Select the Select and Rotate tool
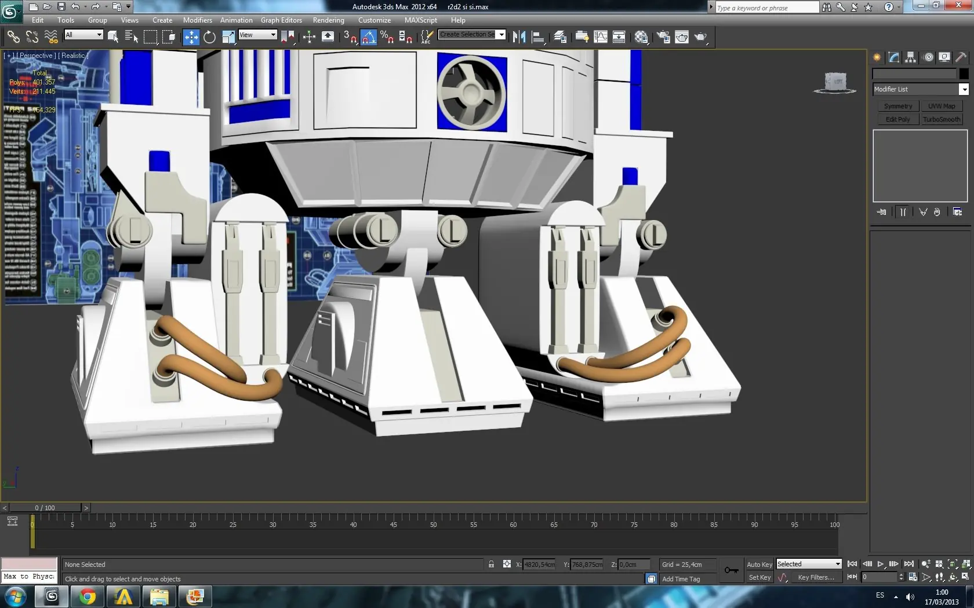This screenshot has height=608, width=974. coord(209,37)
